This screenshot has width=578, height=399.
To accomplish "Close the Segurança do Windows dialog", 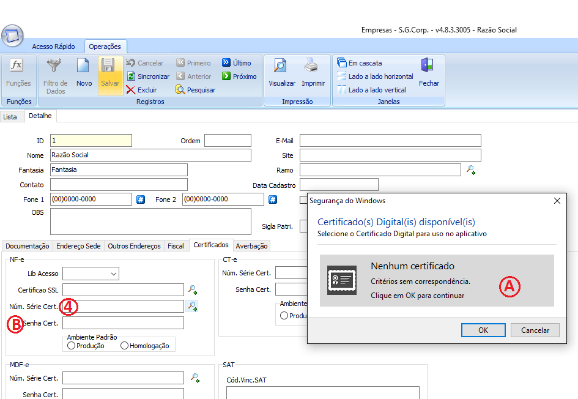I will 557,201.
